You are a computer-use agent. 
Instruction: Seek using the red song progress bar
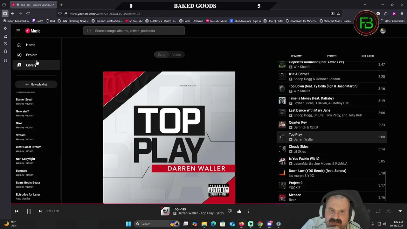pos(203,204)
